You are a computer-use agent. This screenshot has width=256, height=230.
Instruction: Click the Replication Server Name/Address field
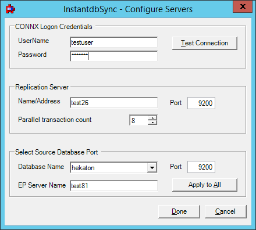click(x=114, y=103)
